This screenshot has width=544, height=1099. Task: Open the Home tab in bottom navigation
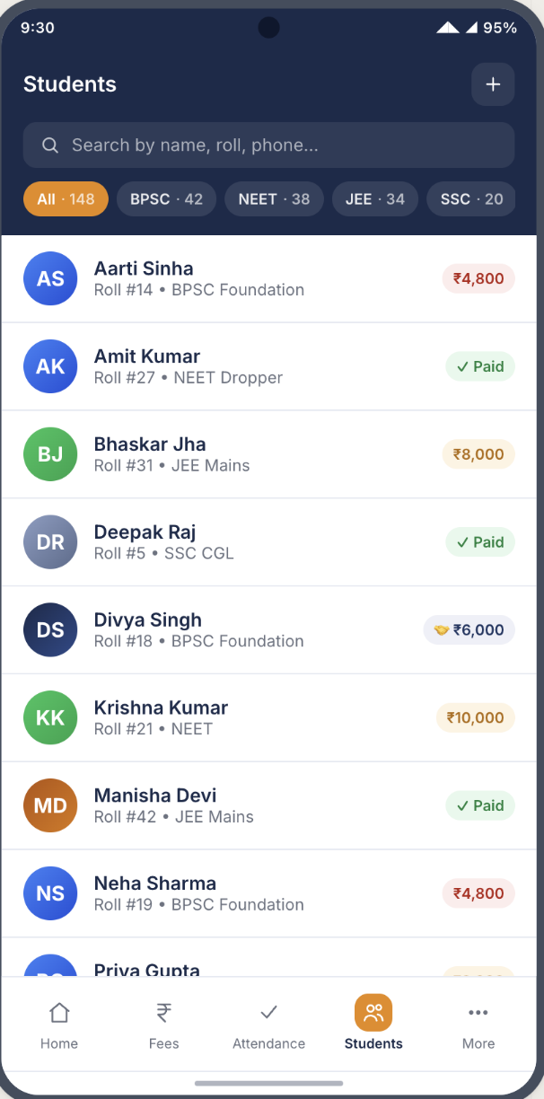[x=59, y=1022]
